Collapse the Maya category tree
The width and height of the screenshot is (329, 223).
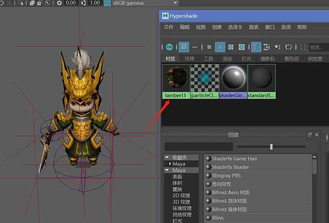tap(167, 170)
